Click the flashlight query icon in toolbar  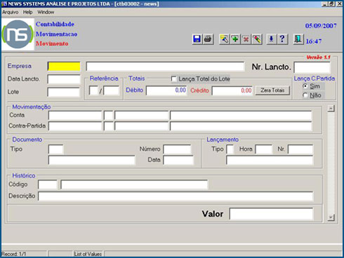224,39
